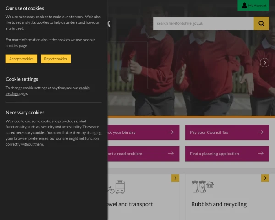The height and width of the screenshot is (220, 275).
Task: Focus the search herefordshire.gov.uk field
Action: 203,23
